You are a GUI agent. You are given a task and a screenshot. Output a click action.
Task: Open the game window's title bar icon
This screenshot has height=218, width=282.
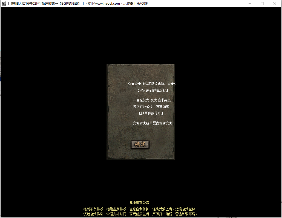pos(4,4)
